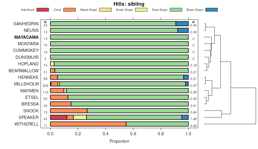
Task: Click the yellow-green Nose Slope segment in SPEAKER bar
Action: pyautogui.click(x=80, y=117)
